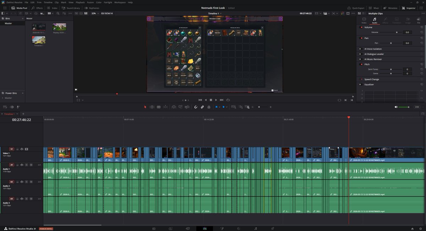Open the flag color dropdown arrow
This screenshot has height=231, width=426.
pyautogui.click(x=219, y=107)
